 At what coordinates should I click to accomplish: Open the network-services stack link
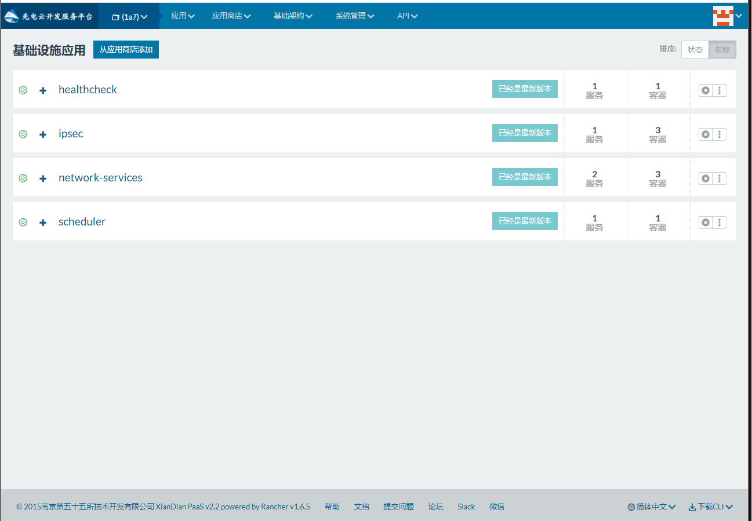tap(100, 178)
